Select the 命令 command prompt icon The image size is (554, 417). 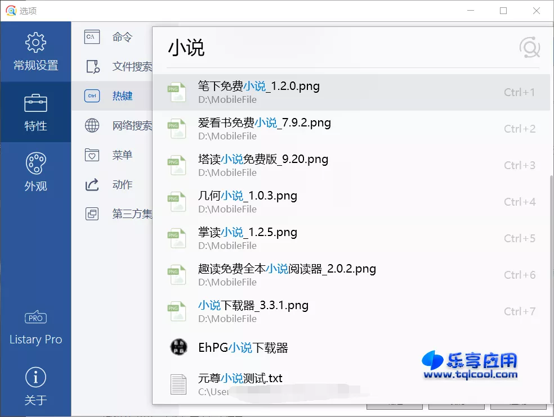pos(92,37)
